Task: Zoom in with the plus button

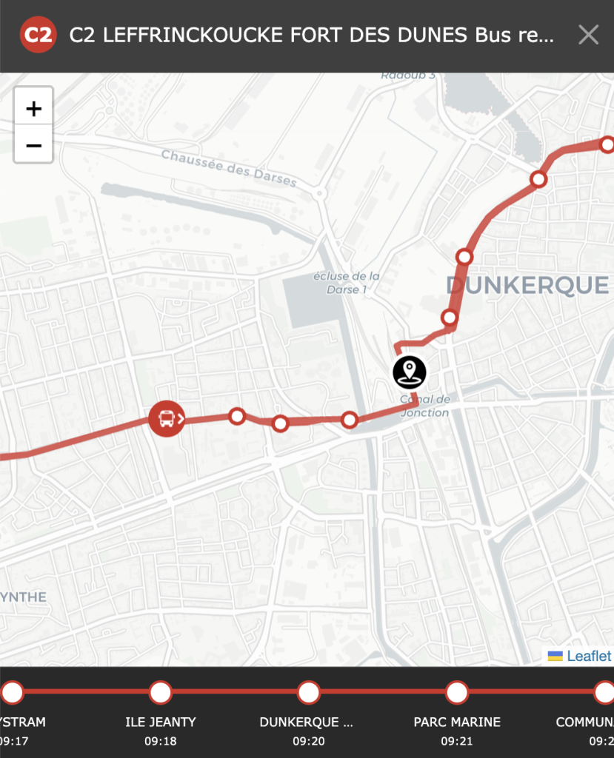Action: click(33, 108)
